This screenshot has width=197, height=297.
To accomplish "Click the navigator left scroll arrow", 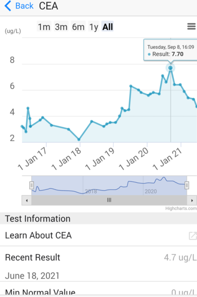I will click(27, 200).
